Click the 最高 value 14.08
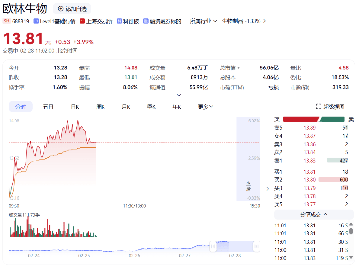Image resolution: width=356 pixels, height=267 pixels. [x=131, y=68]
